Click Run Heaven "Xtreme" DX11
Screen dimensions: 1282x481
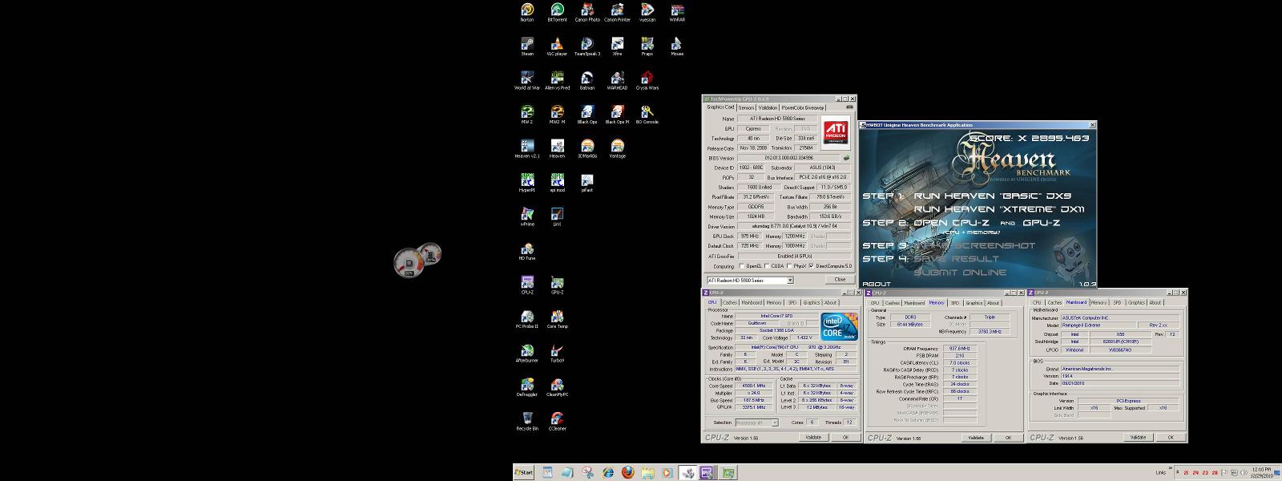pyautogui.click(x=999, y=209)
